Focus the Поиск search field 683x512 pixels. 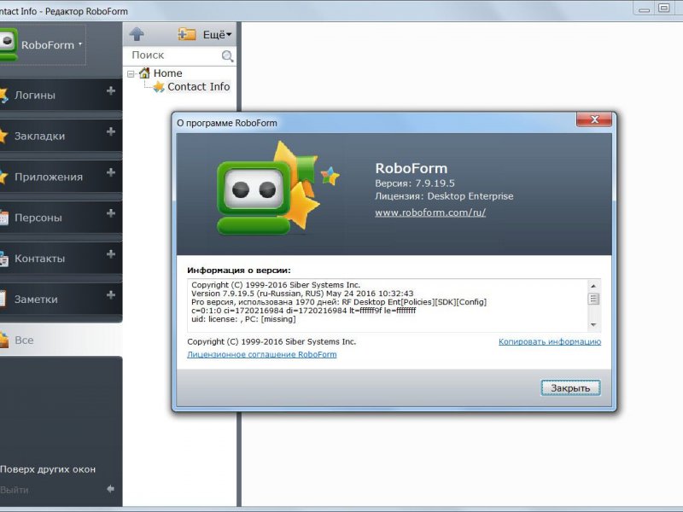pos(174,55)
